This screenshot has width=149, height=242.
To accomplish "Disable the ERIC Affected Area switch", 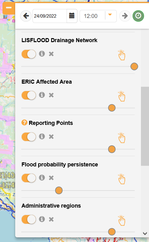I will [x=29, y=95].
